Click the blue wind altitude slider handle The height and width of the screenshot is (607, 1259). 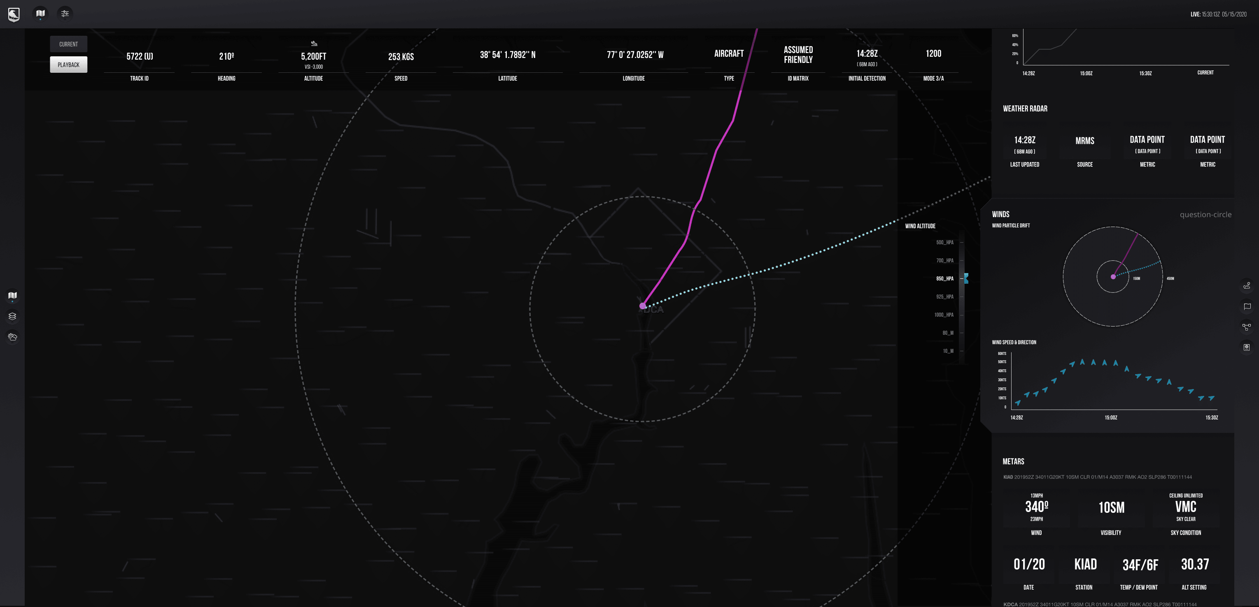966,278
